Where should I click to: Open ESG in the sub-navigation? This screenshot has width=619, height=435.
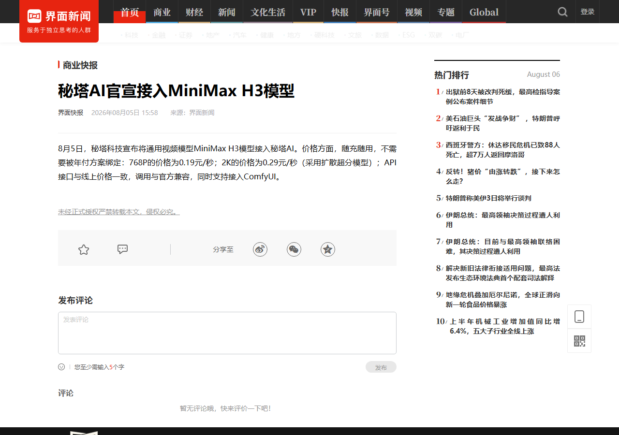(x=408, y=35)
